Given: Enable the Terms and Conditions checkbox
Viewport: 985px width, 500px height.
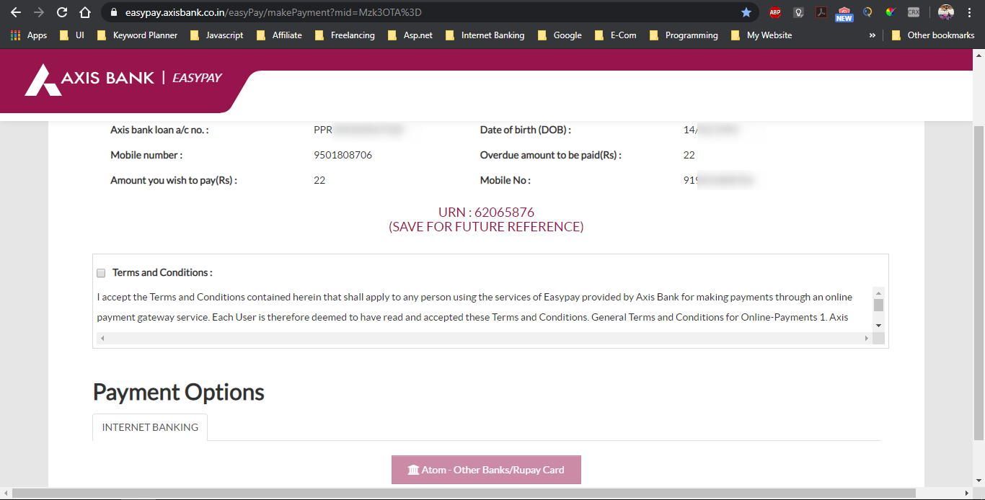Looking at the screenshot, I should [x=101, y=273].
